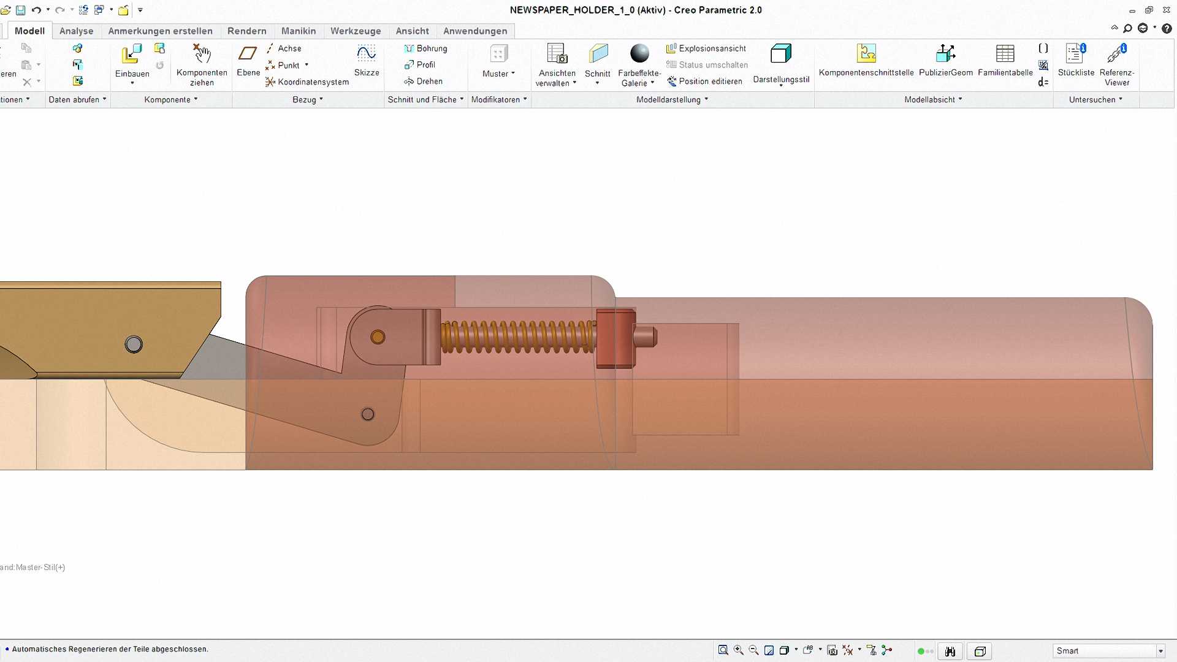Start a Skizze sketch

(367, 61)
